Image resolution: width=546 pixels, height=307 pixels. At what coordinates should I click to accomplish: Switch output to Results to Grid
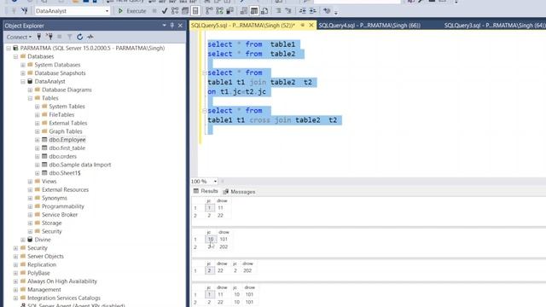[254, 11]
